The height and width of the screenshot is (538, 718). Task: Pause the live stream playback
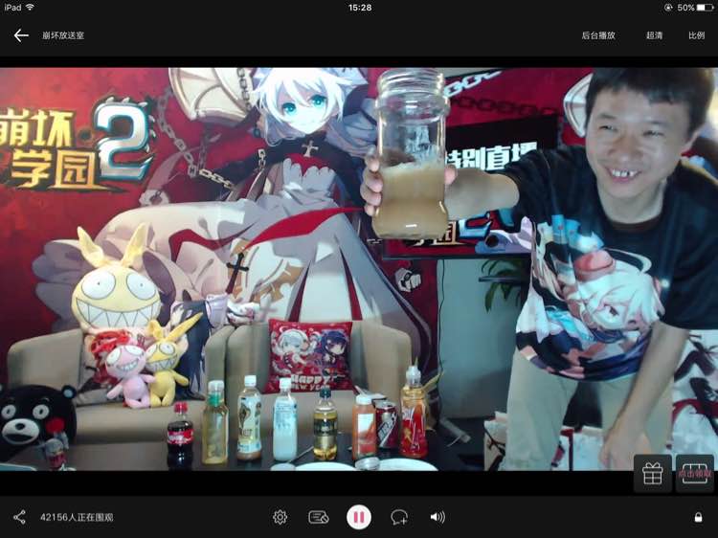click(x=359, y=517)
